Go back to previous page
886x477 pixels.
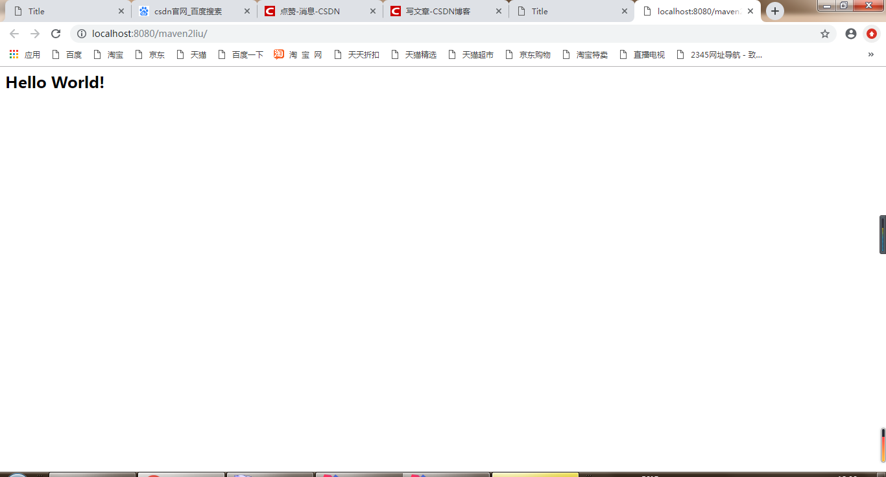(14, 34)
